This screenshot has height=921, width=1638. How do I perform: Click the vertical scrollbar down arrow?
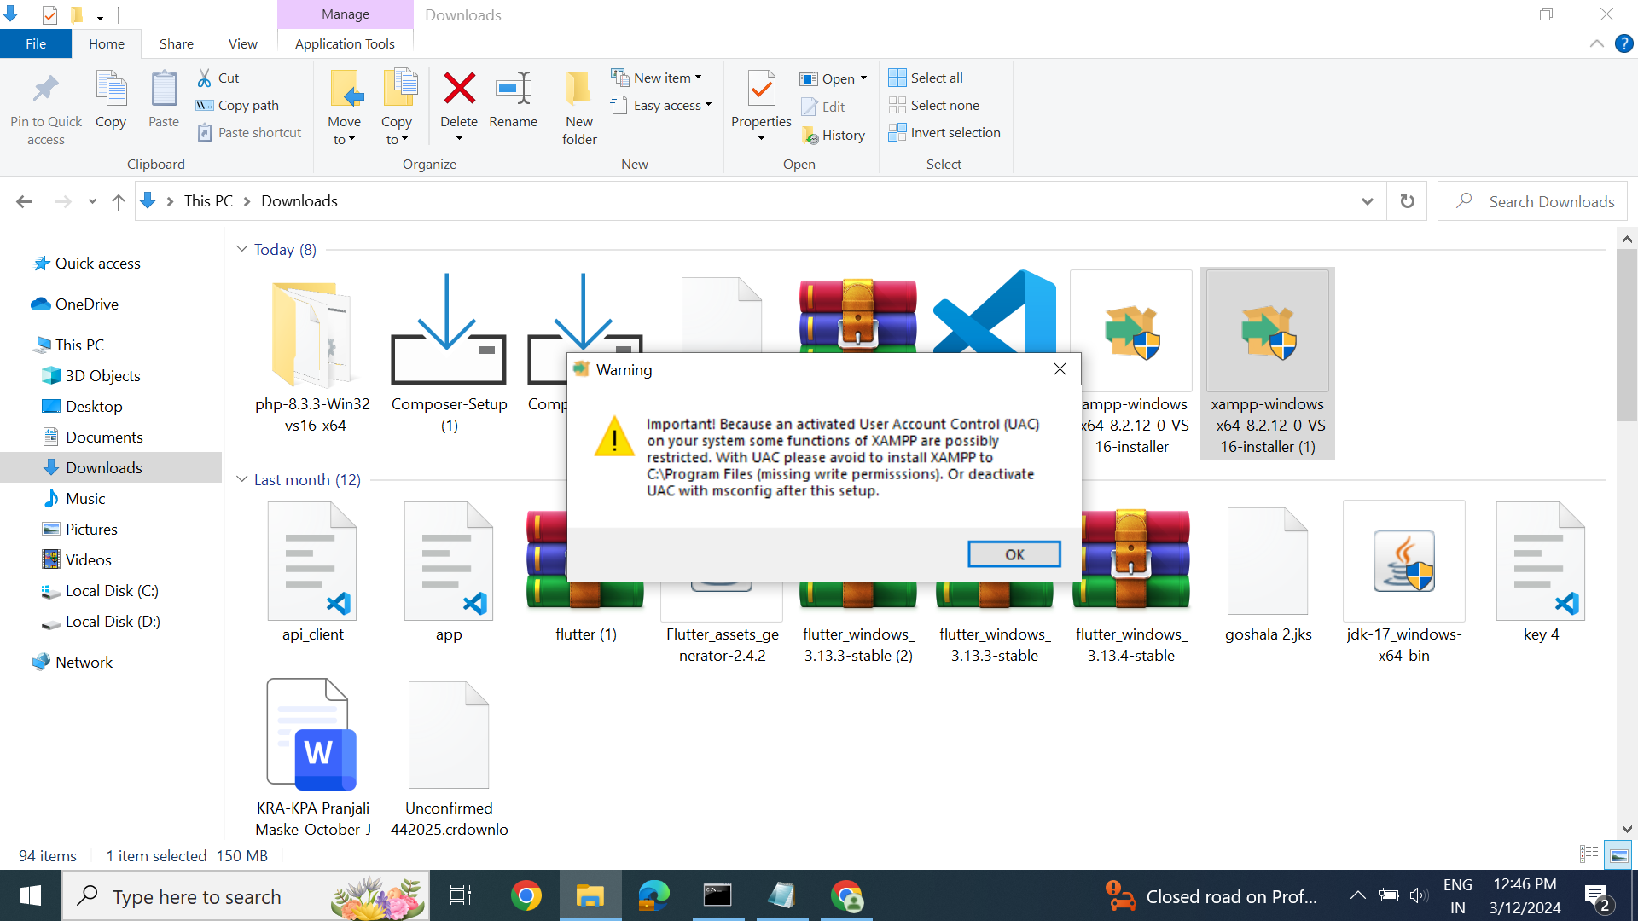[1627, 829]
